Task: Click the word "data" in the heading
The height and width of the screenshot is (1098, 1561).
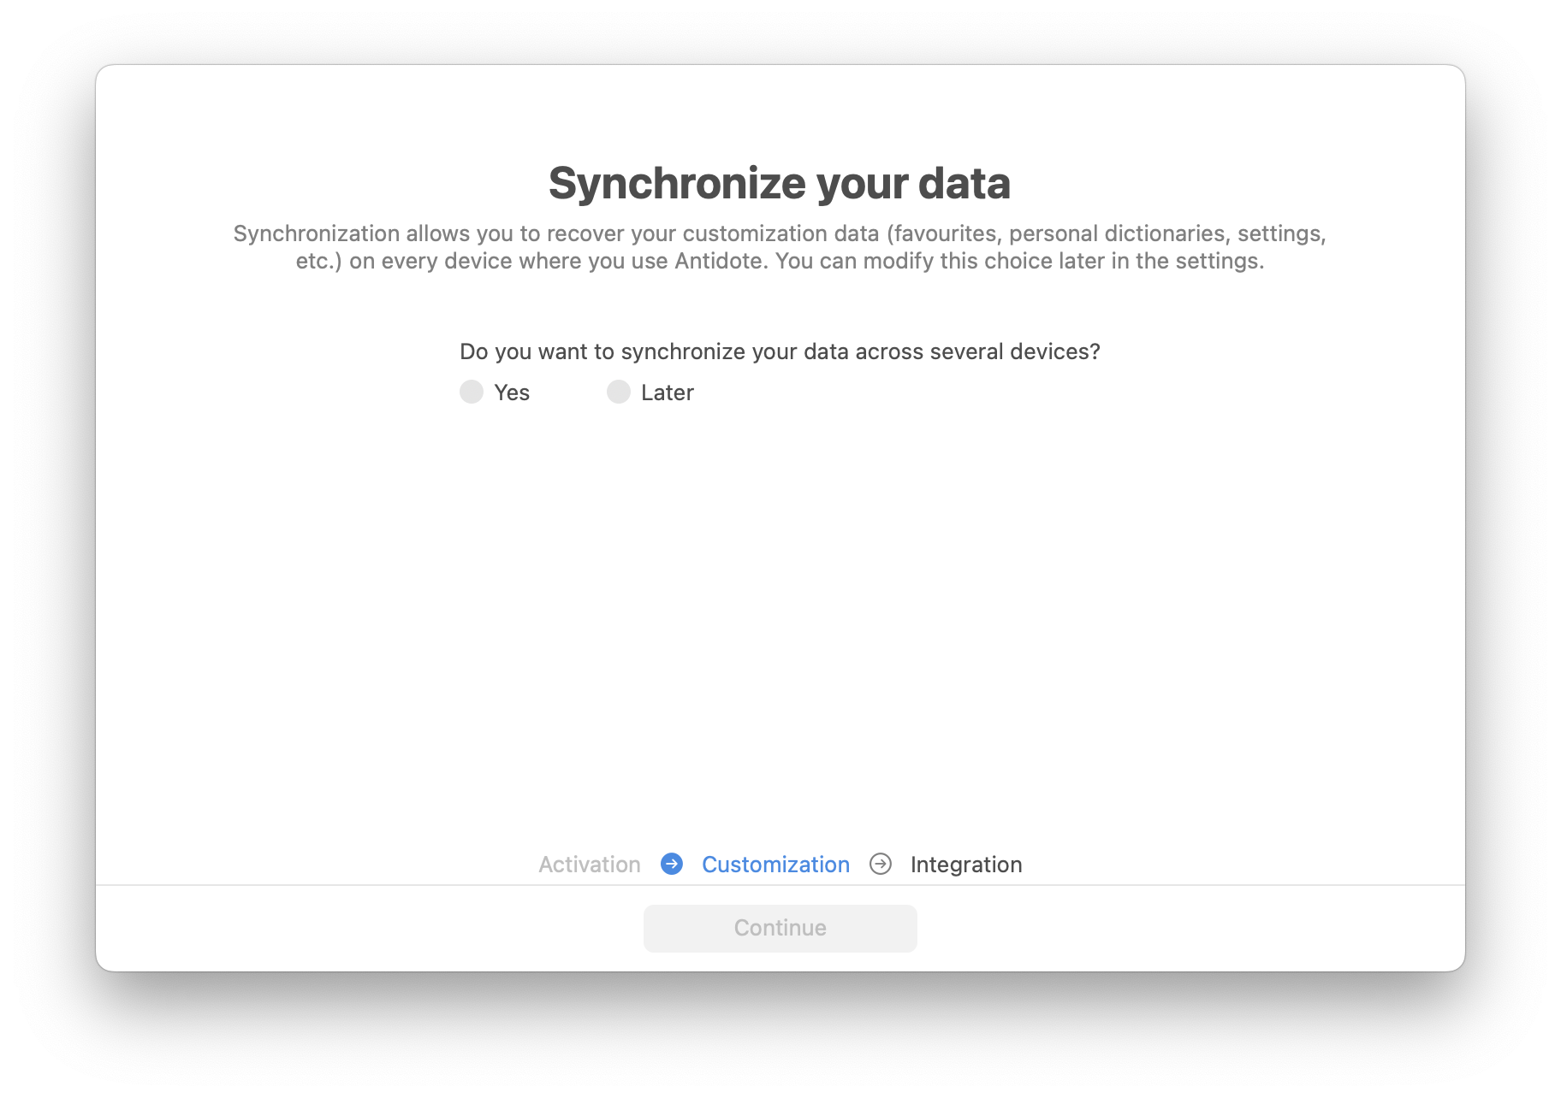Action: click(964, 183)
